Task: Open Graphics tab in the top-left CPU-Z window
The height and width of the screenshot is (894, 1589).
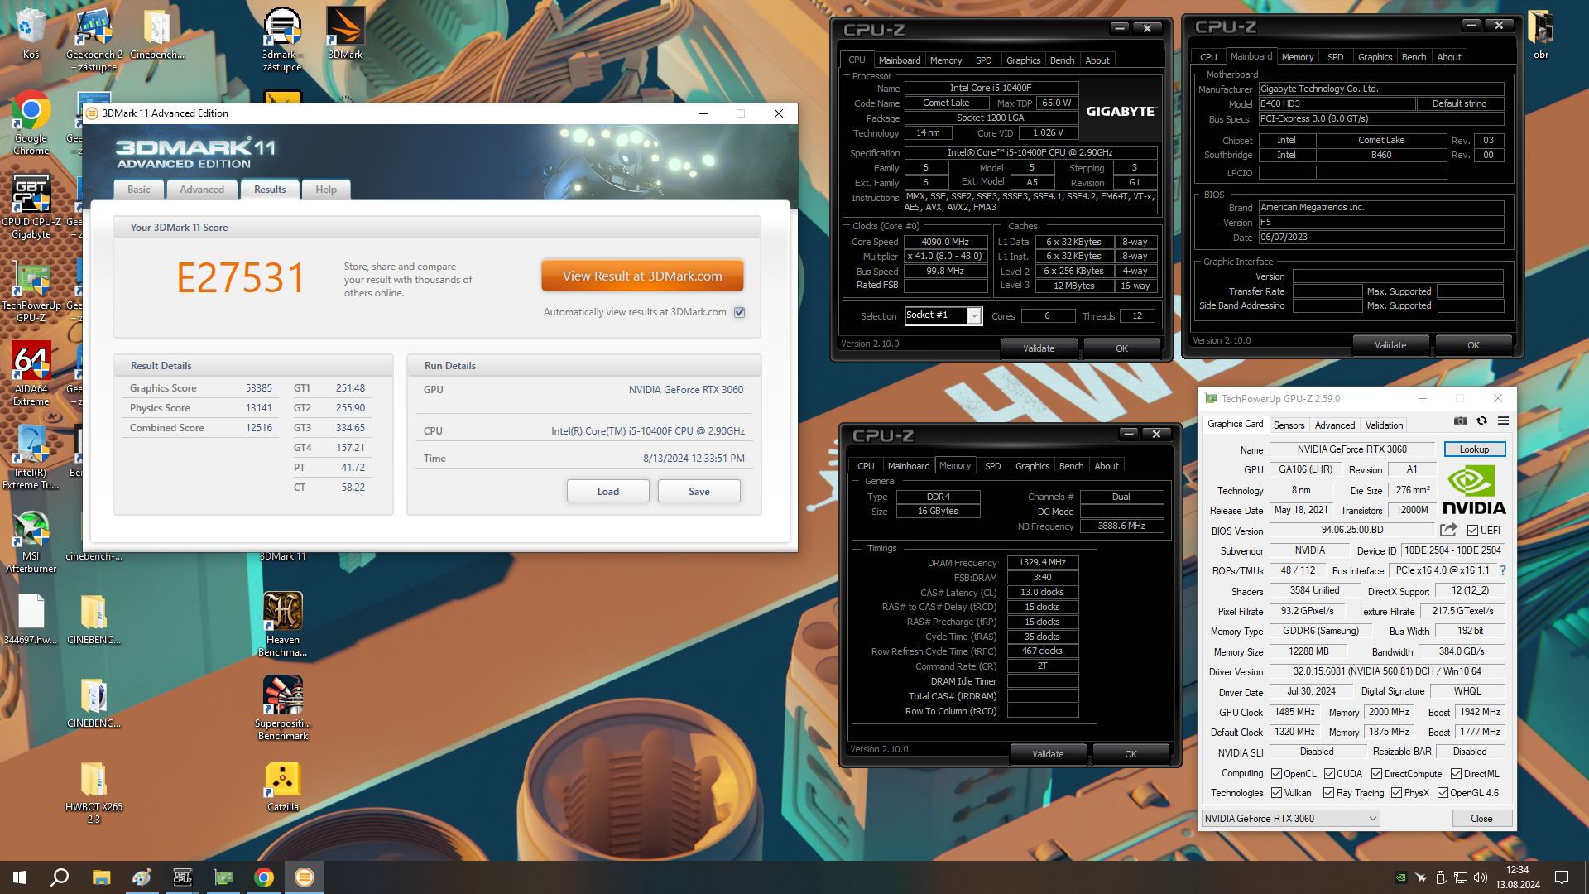Action: [1023, 60]
